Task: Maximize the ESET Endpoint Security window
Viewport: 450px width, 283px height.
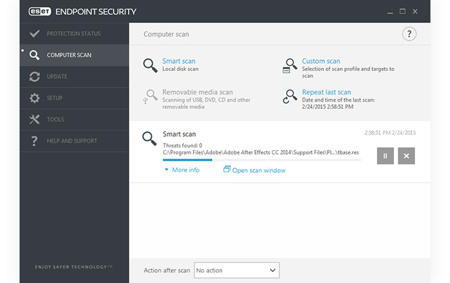Action: pos(402,12)
